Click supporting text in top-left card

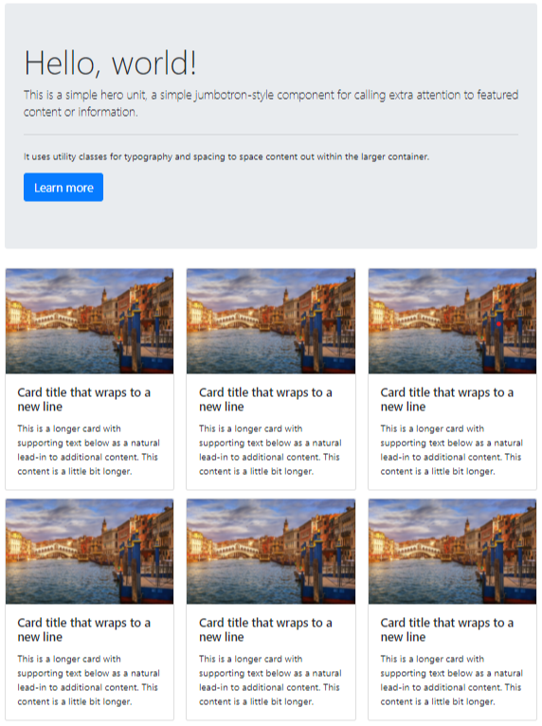tap(89, 449)
